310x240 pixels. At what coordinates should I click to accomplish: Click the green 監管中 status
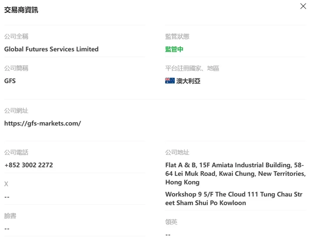[174, 49]
